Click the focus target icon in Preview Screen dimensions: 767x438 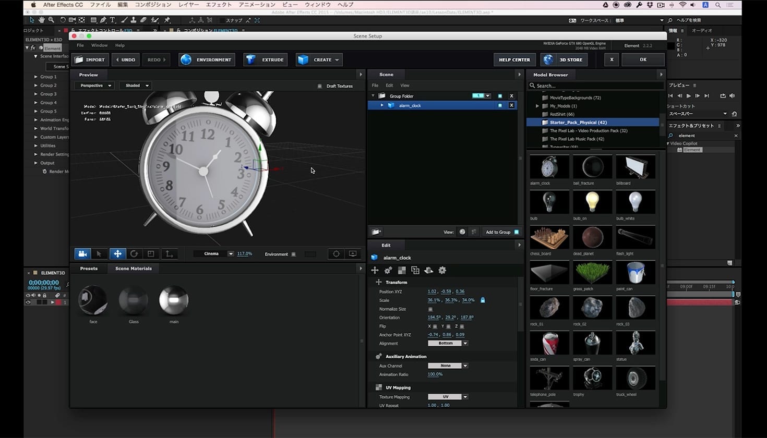point(336,254)
